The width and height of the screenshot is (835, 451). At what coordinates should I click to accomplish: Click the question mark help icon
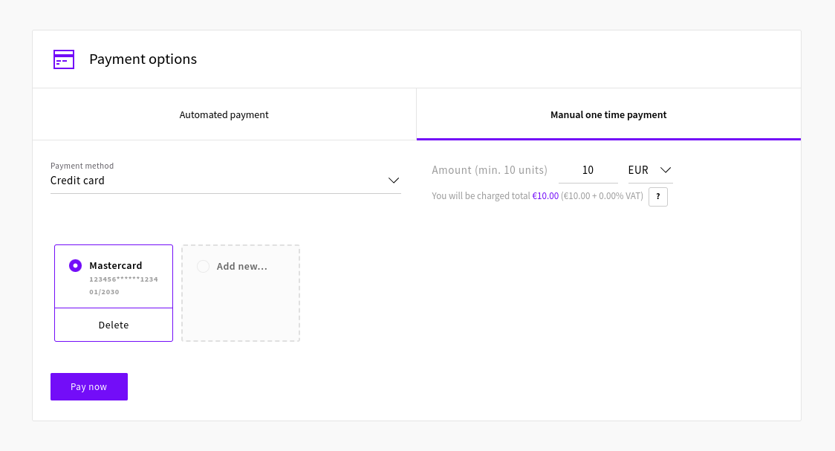tap(657, 196)
